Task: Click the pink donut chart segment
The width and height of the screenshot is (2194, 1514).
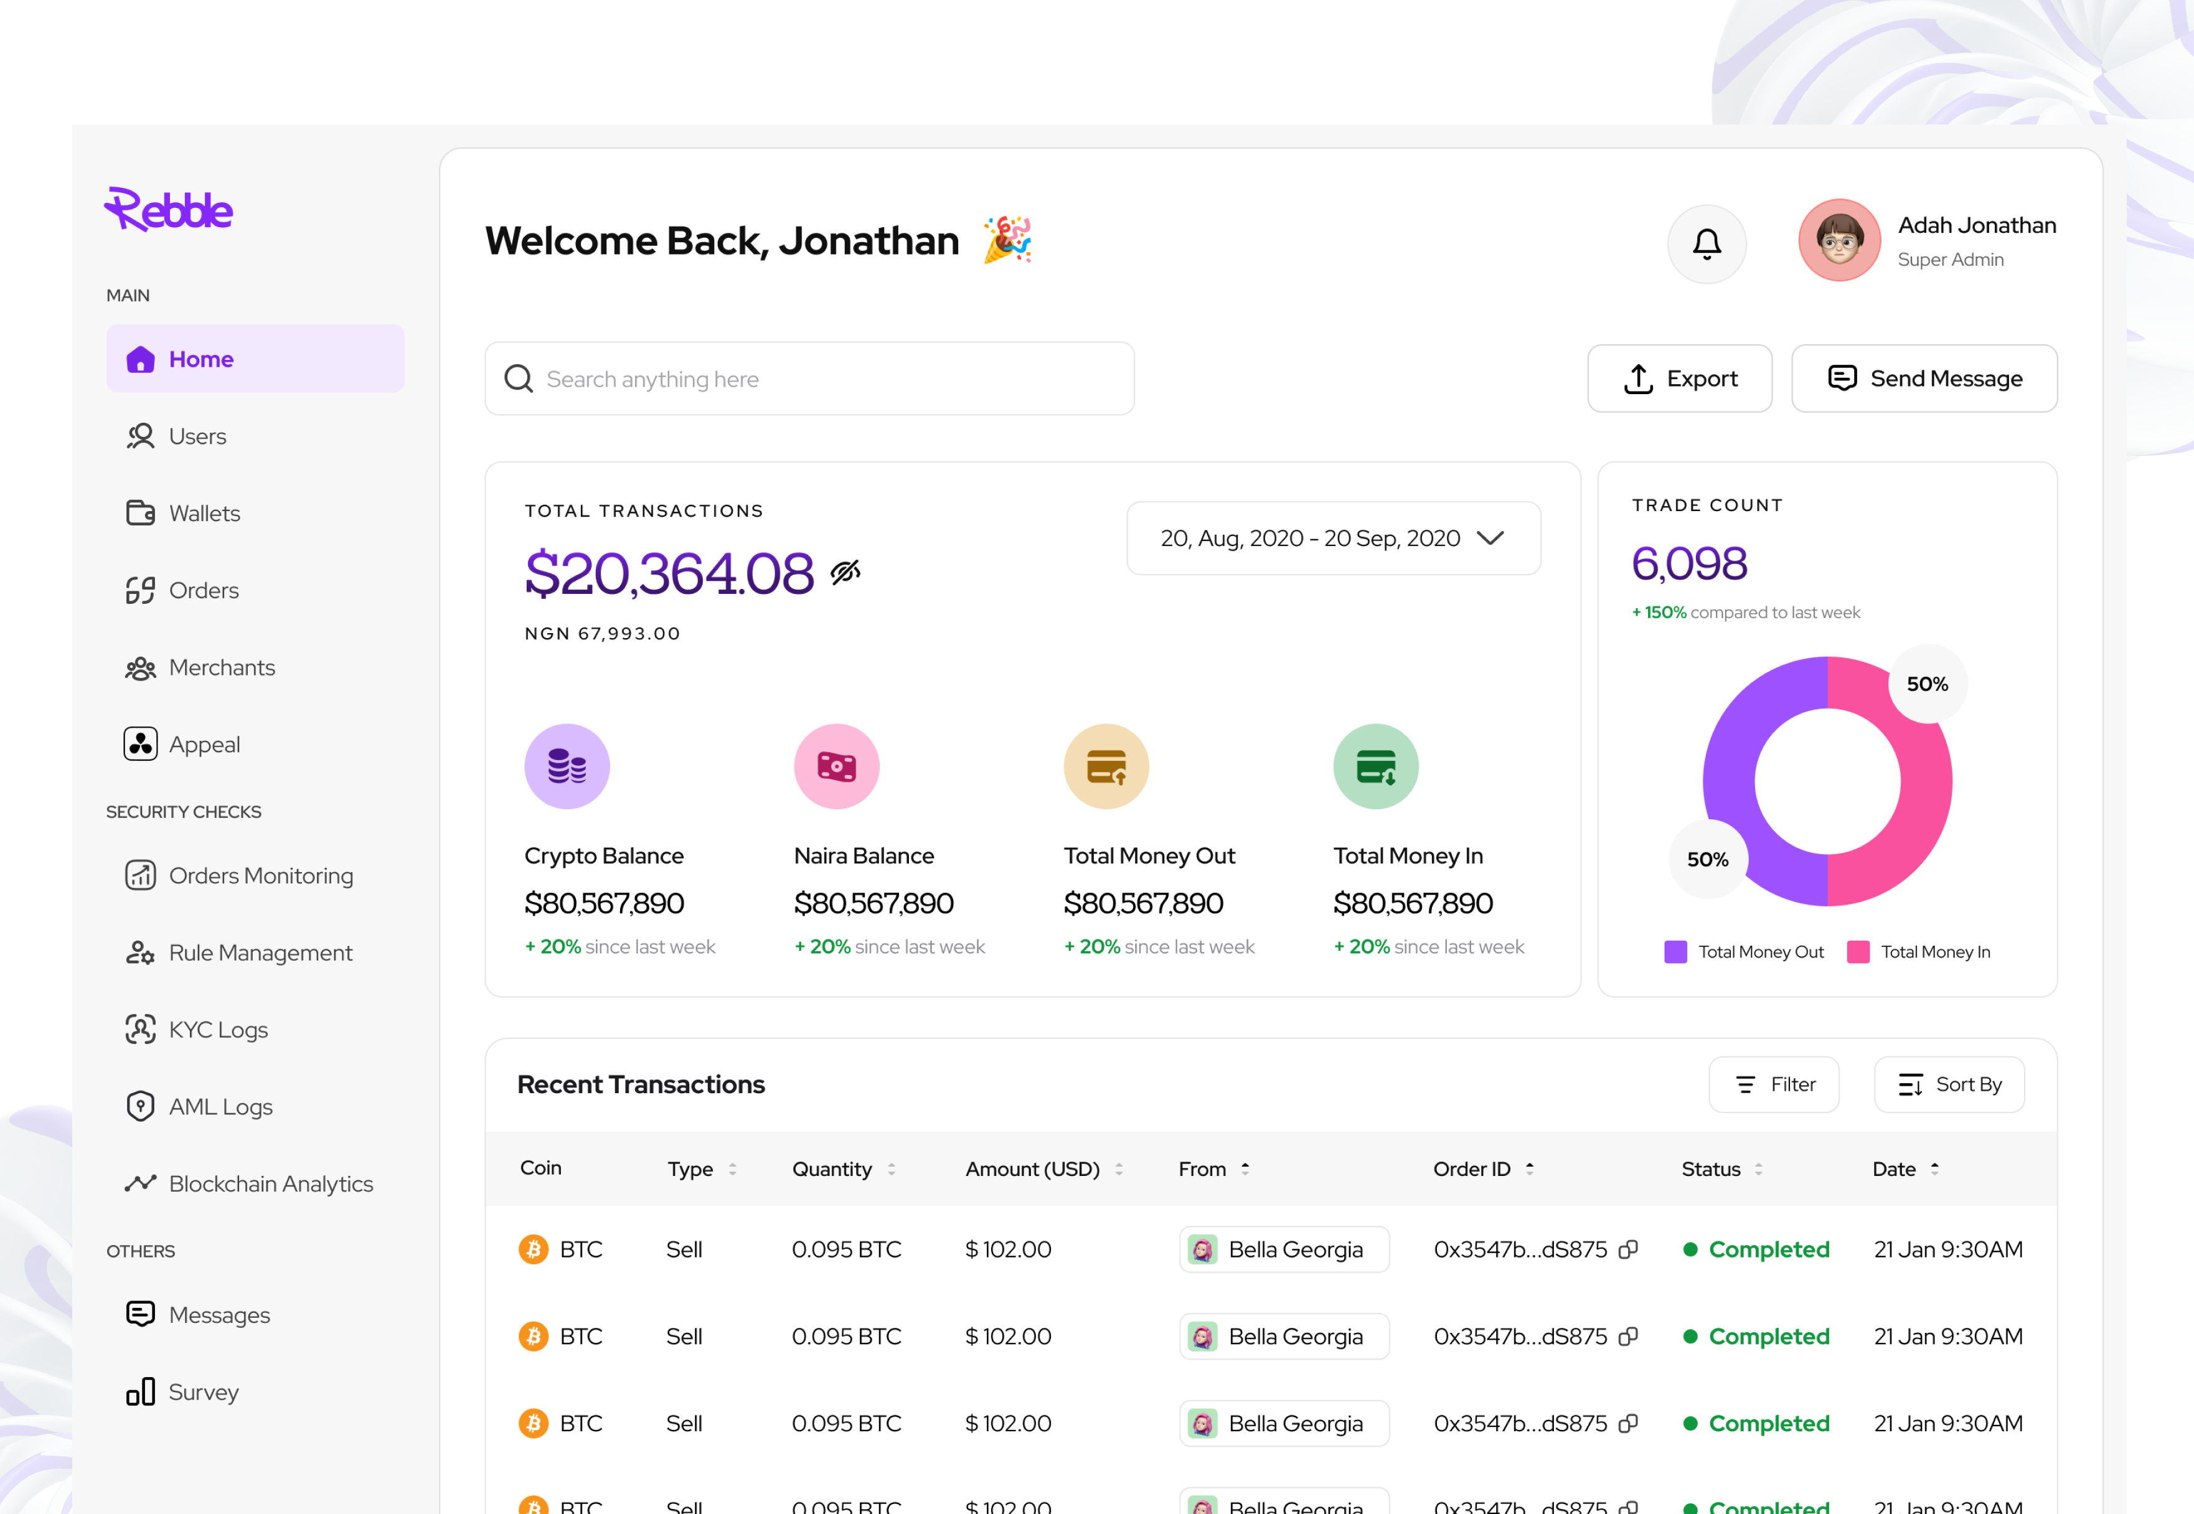Action: (x=1926, y=782)
